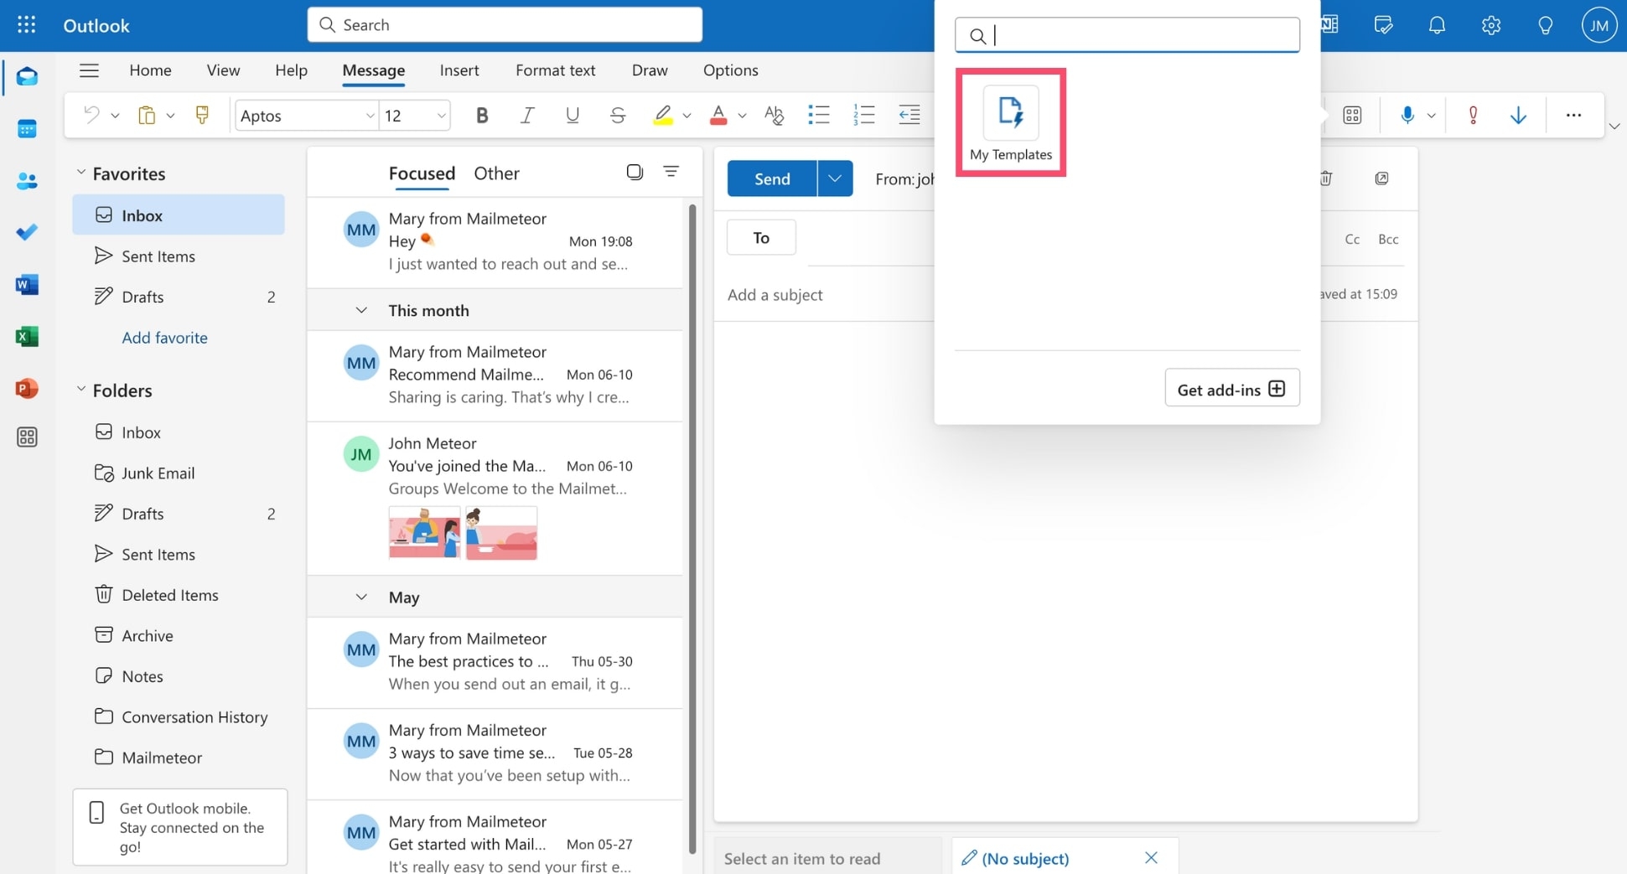Toggle the hamburger navigation pane button

(89, 70)
